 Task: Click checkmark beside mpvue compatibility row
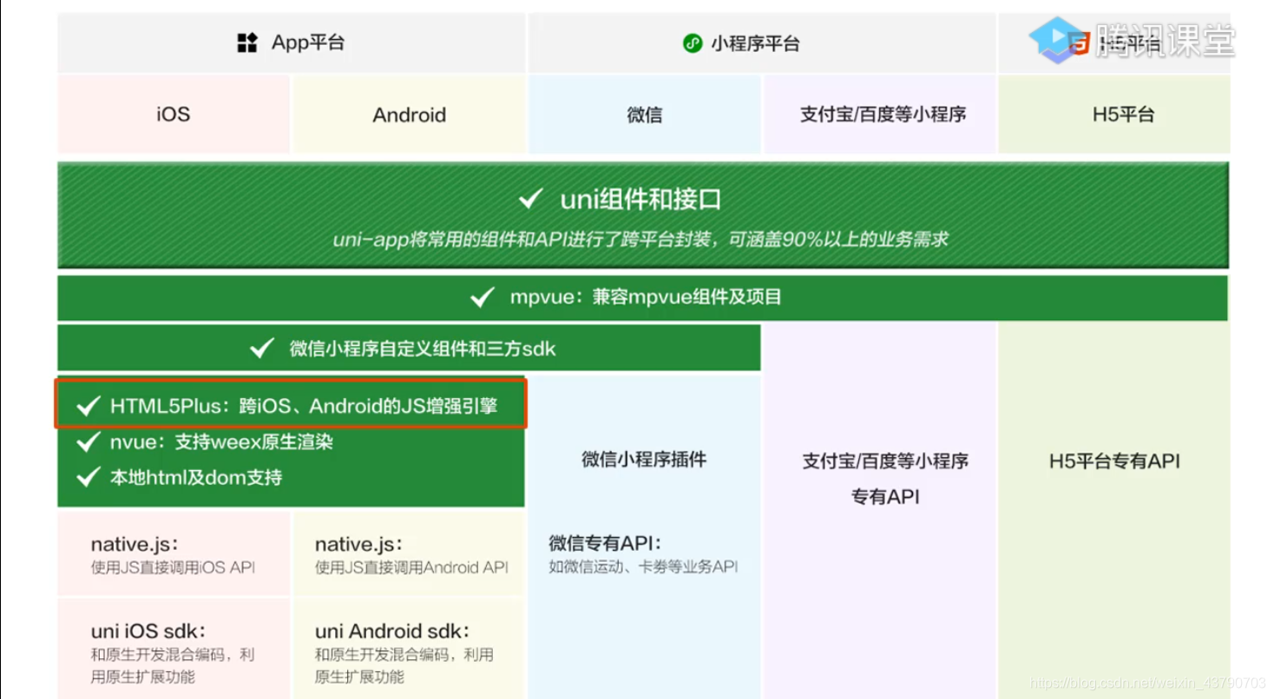coord(483,298)
